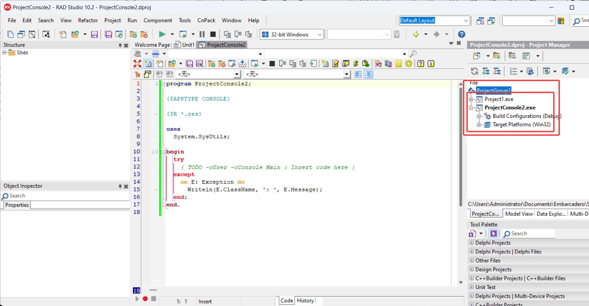Open the 32-bit Windows platform dropdown

coord(320,35)
